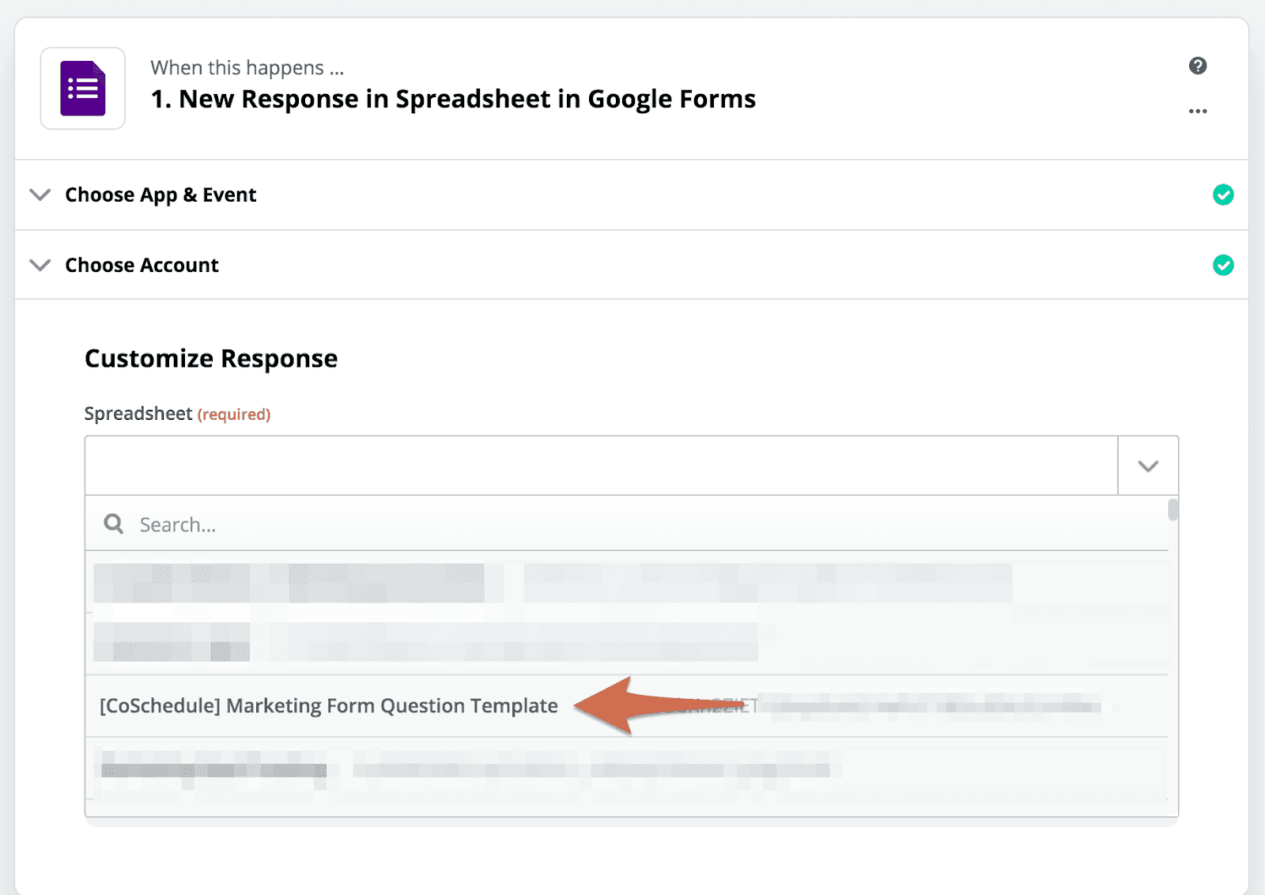The height and width of the screenshot is (895, 1265).
Task: Collapse the Choose Account section
Action: [x=40, y=265]
